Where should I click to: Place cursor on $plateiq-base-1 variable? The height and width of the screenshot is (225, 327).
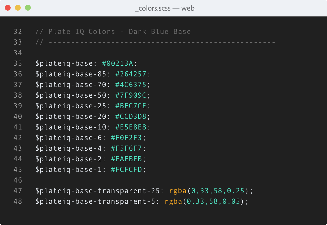point(68,170)
